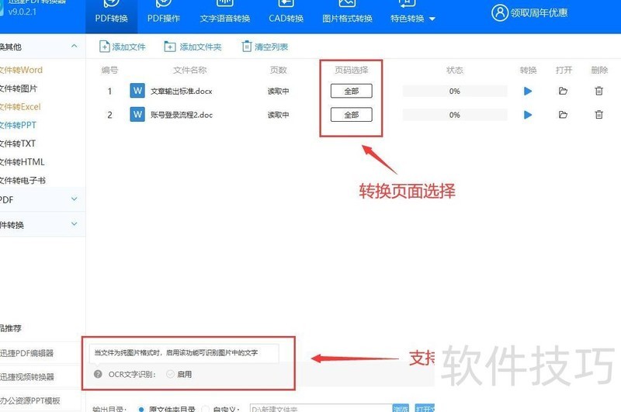Click the custom output path input field
Viewport: 621px width, 412px height.
318,408
